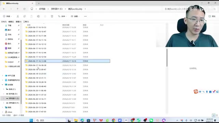Select the Documents quick access item

[x=10, y=35]
